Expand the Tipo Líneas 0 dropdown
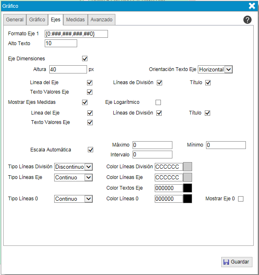Screen dimensions: 259x275 click(x=74, y=199)
